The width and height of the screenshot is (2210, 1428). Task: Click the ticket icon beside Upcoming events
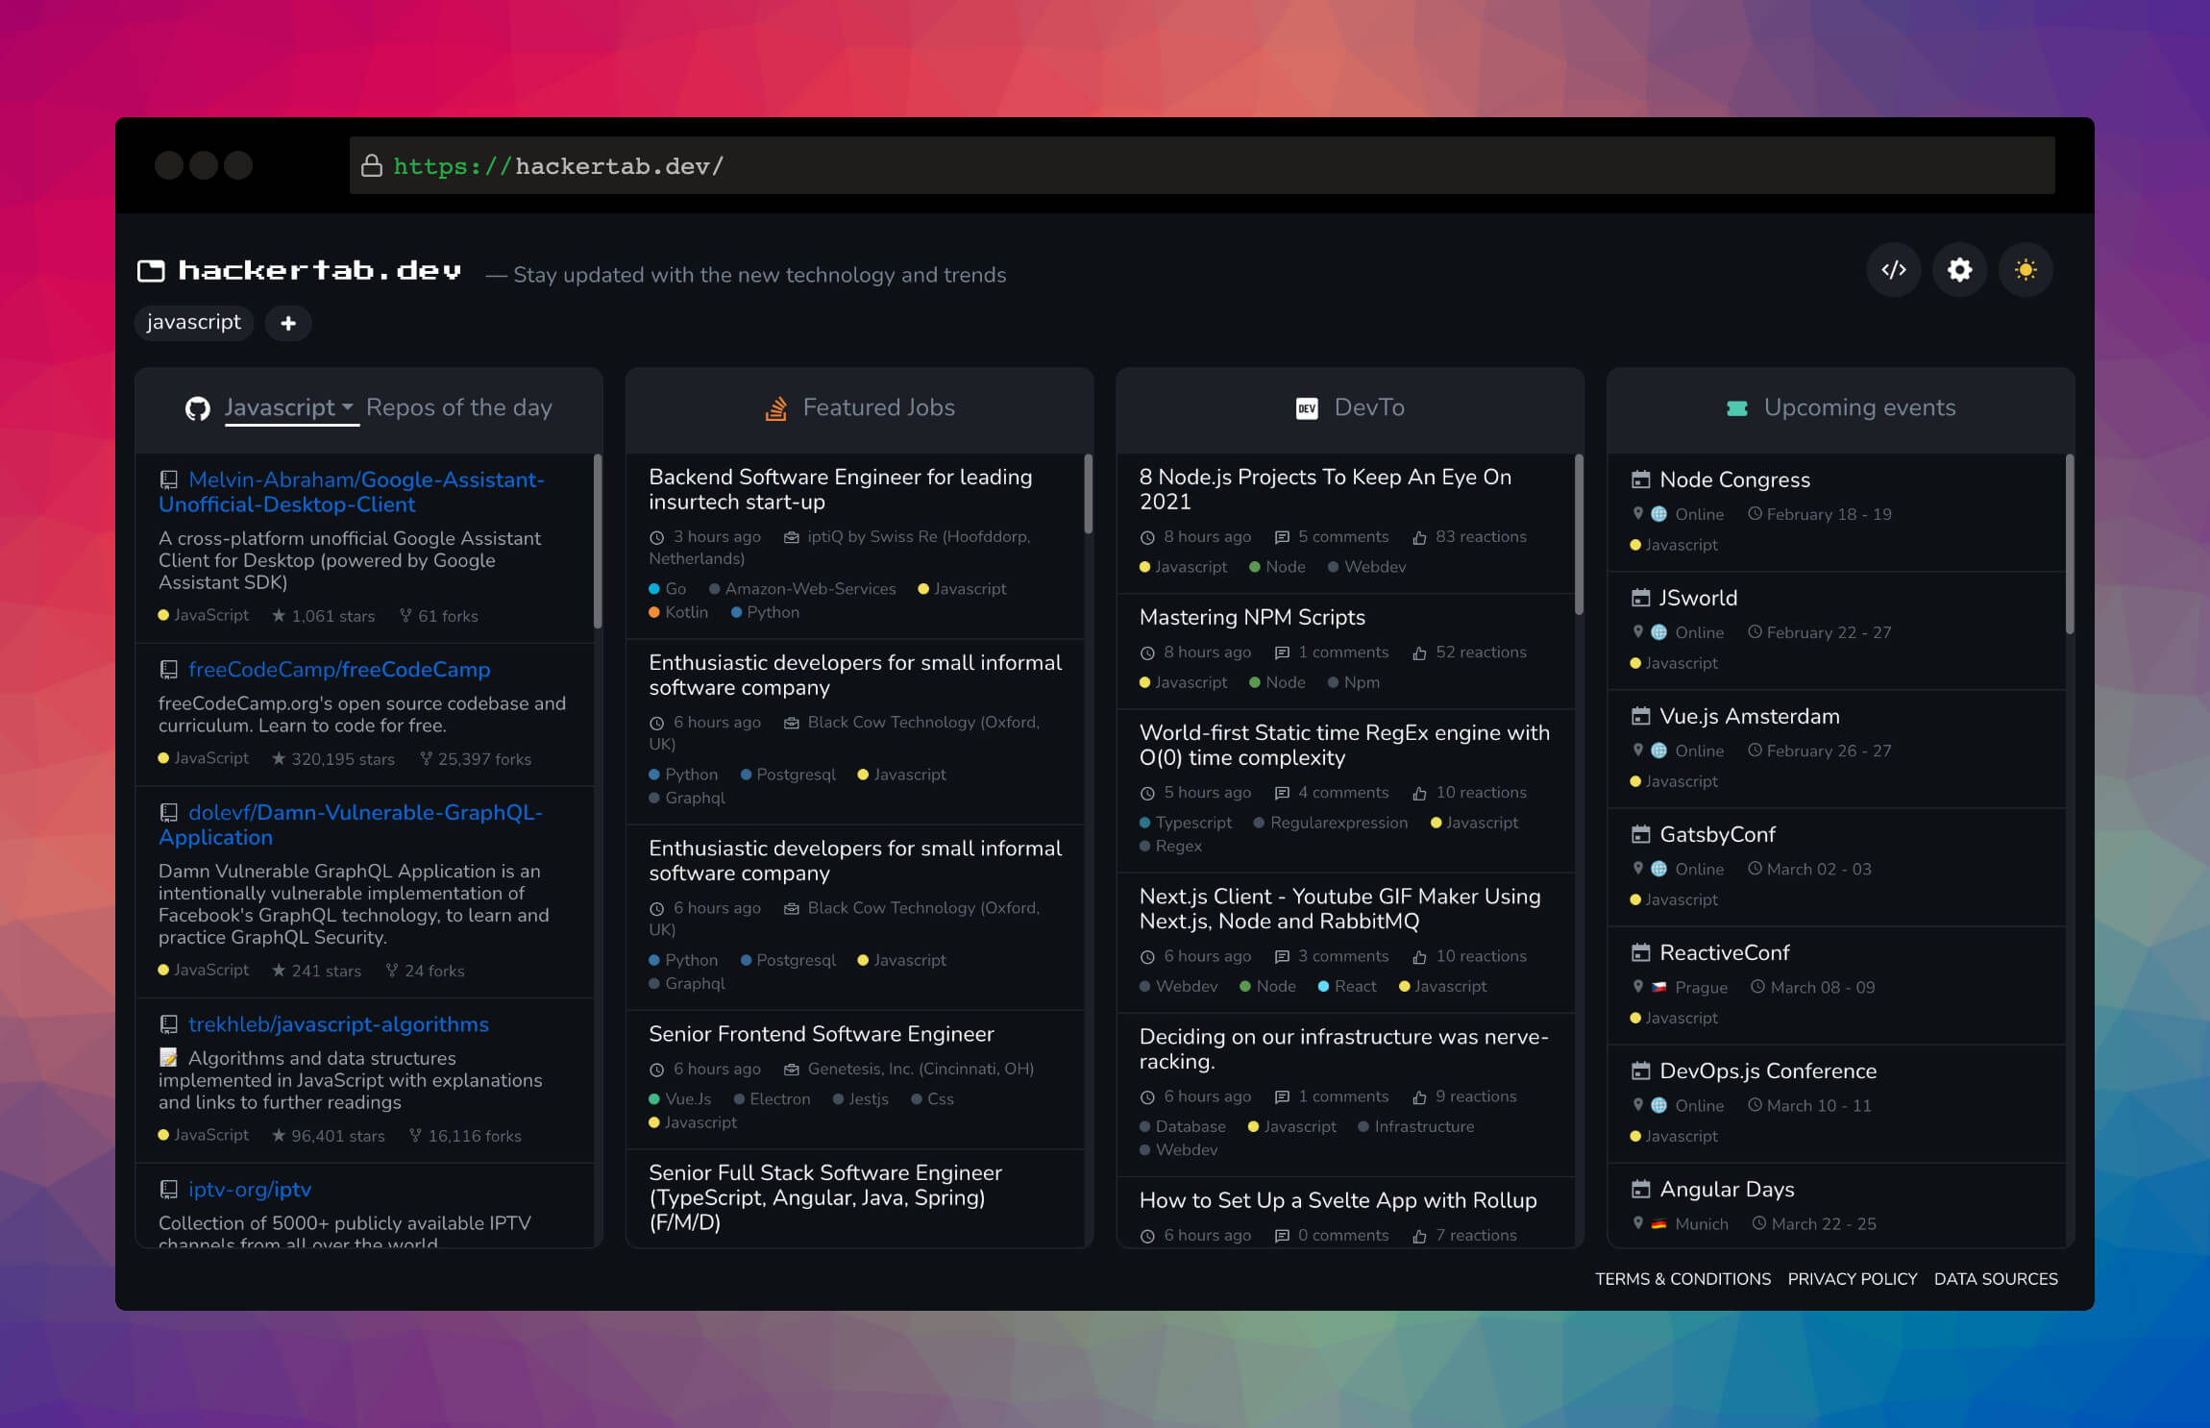point(1736,408)
